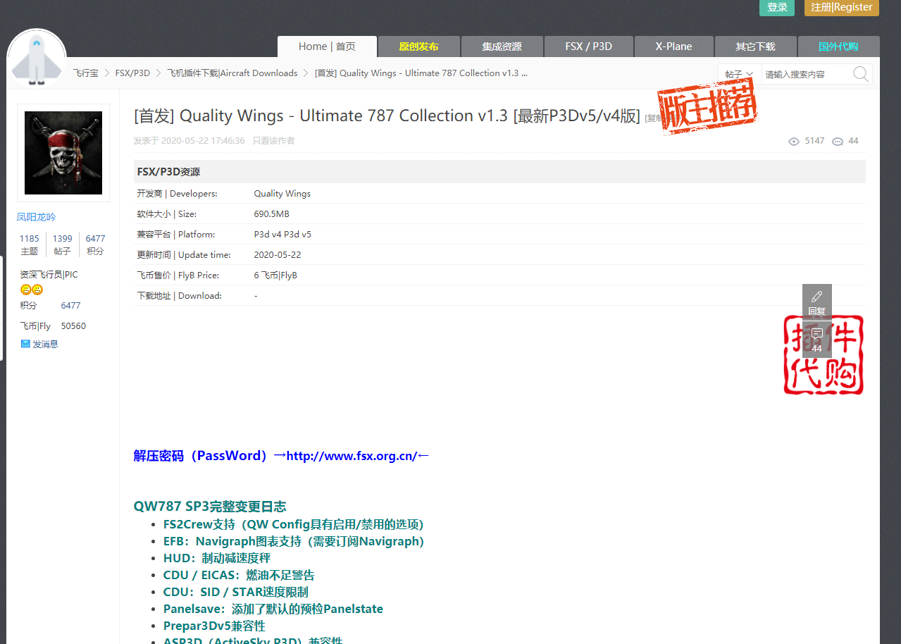
Task: Click the FSX/P3D资源 table header
Action: coord(499,172)
